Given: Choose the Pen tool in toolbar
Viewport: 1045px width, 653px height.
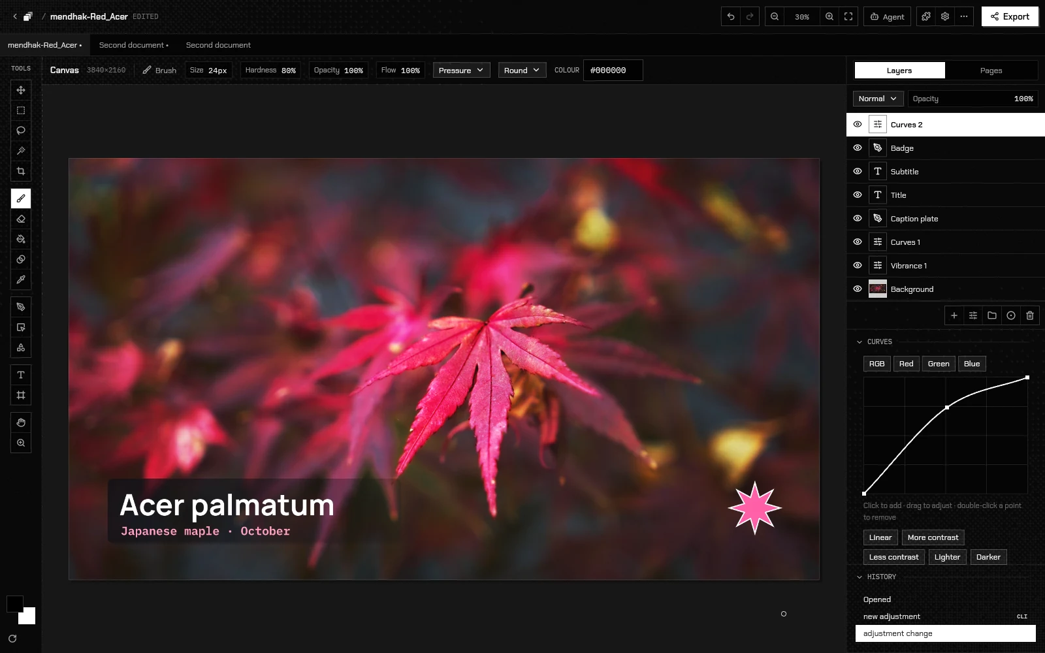Looking at the screenshot, I should click(x=21, y=307).
